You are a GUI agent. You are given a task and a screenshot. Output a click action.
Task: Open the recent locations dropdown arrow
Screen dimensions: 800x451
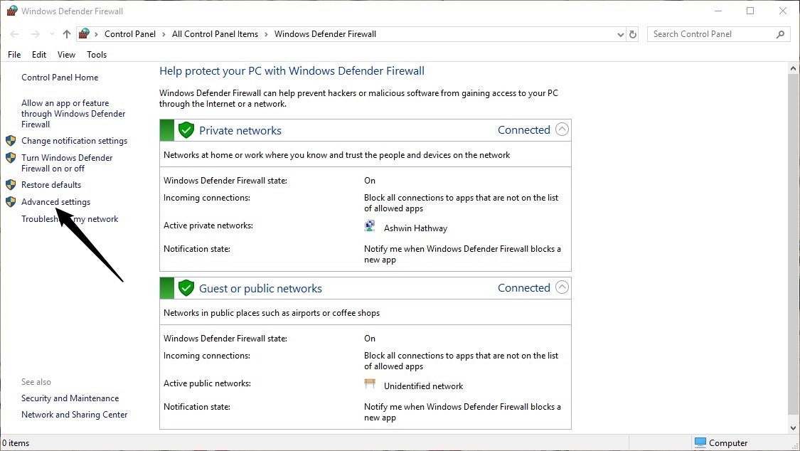tap(51, 34)
